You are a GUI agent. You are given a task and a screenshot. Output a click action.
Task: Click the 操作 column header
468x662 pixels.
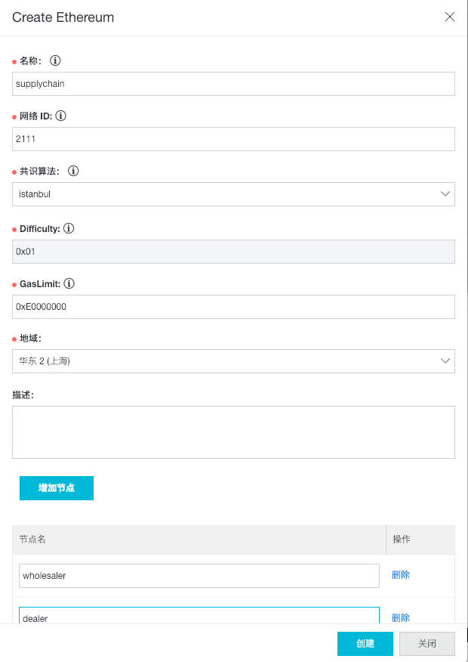pyautogui.click(x=399, y=539)
